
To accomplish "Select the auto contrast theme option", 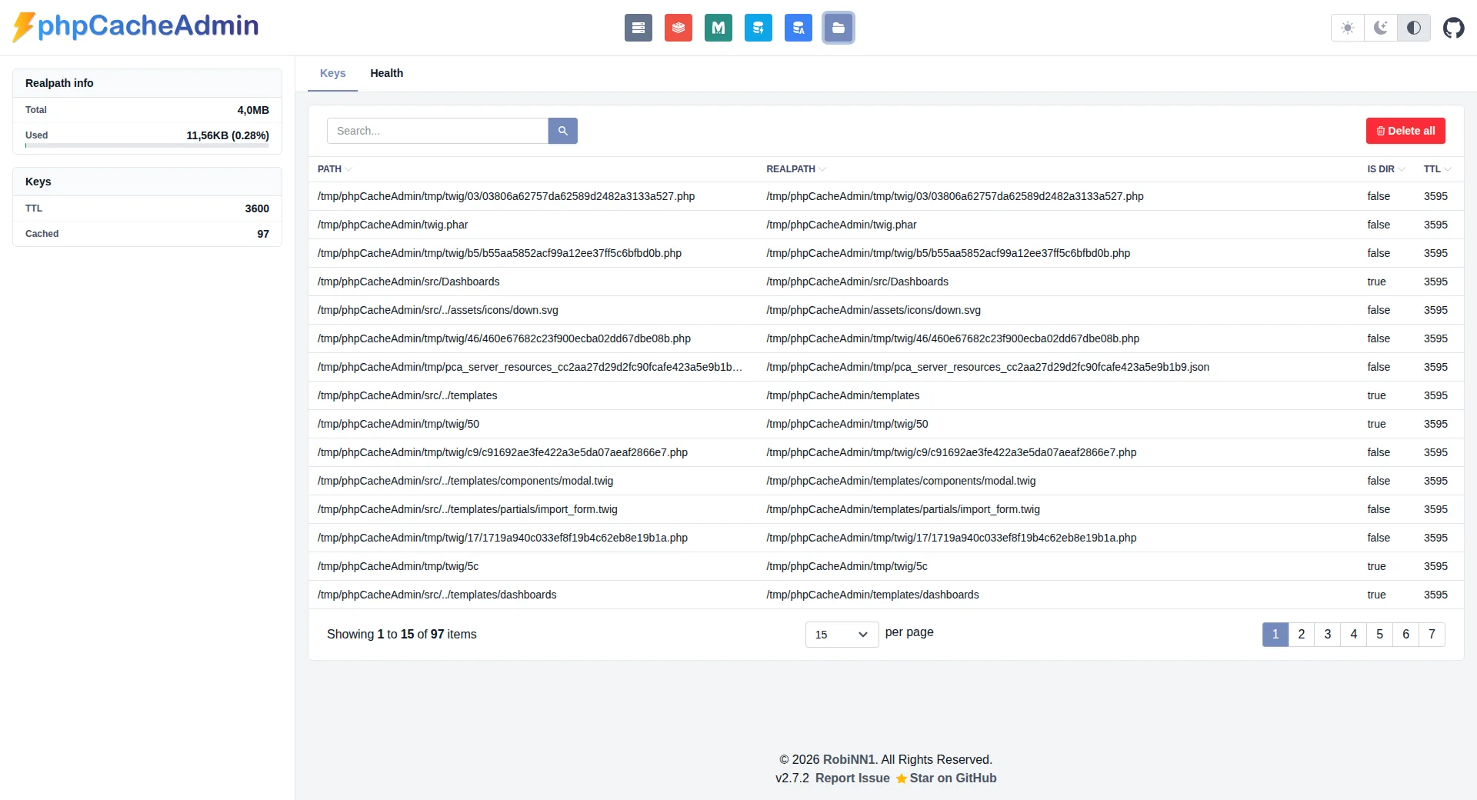I will [1413, 28].
